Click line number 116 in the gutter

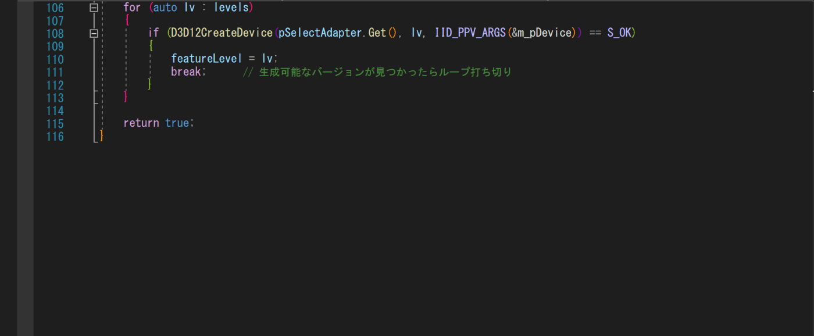pos(55,136)
